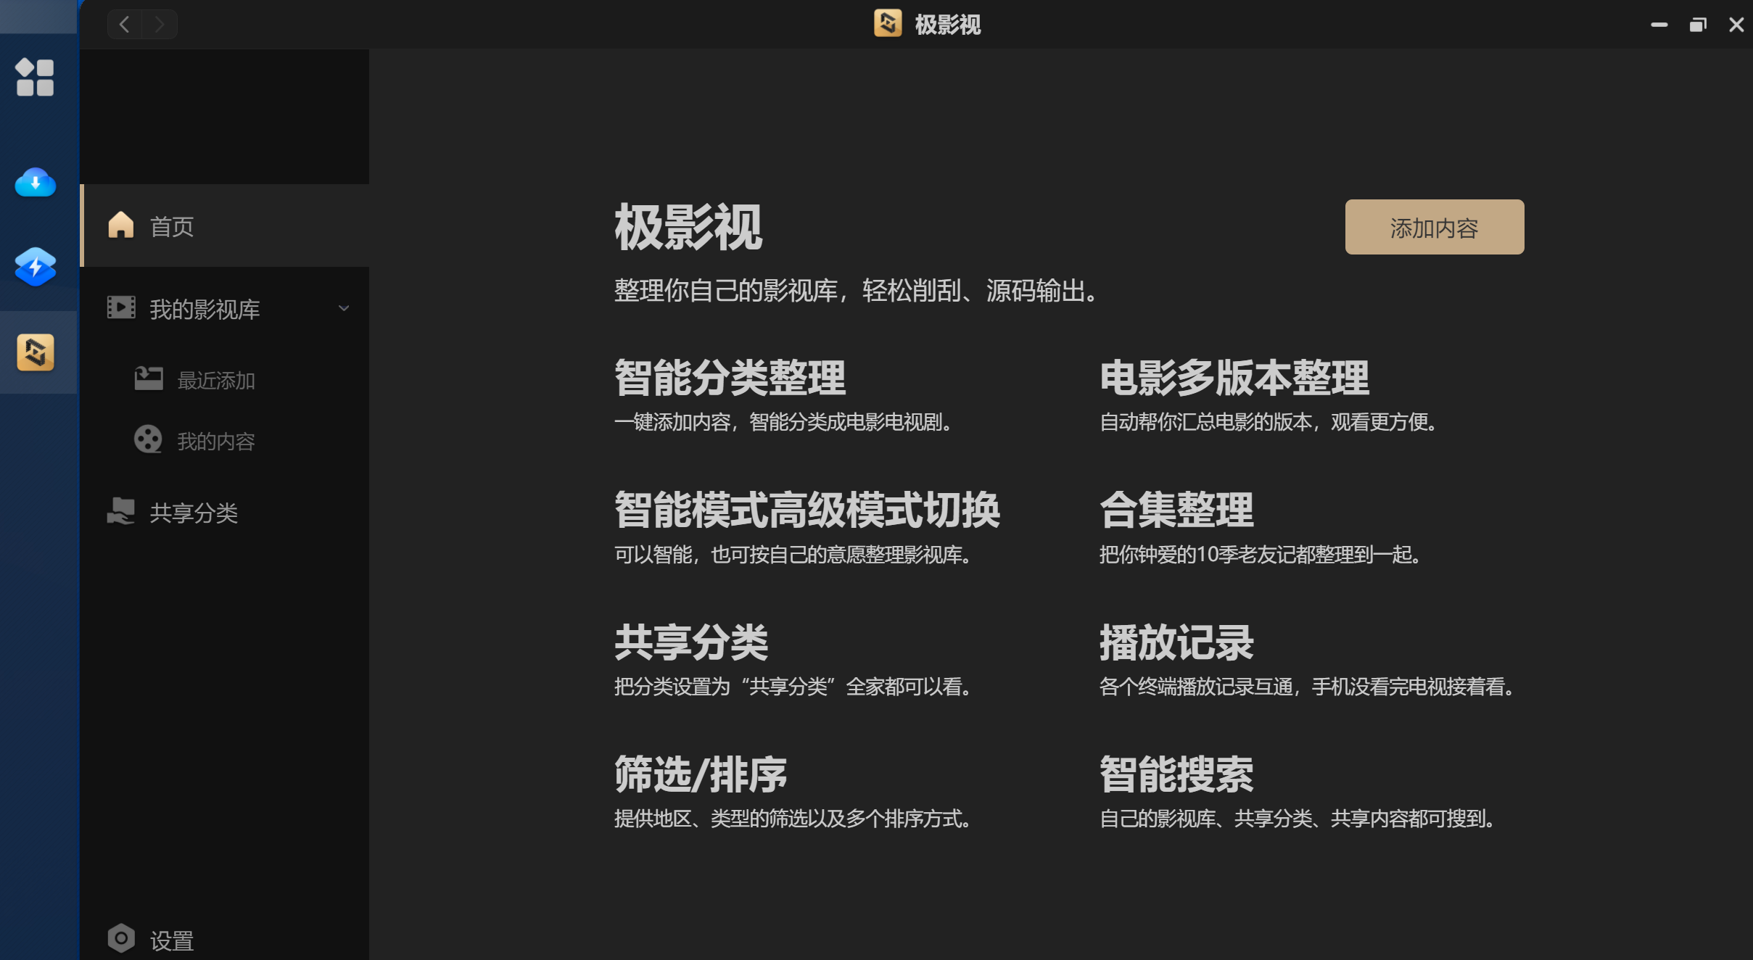Select the 极影视 app icon in dock
Screen dimensions: 1753x960
click(36, 352)
